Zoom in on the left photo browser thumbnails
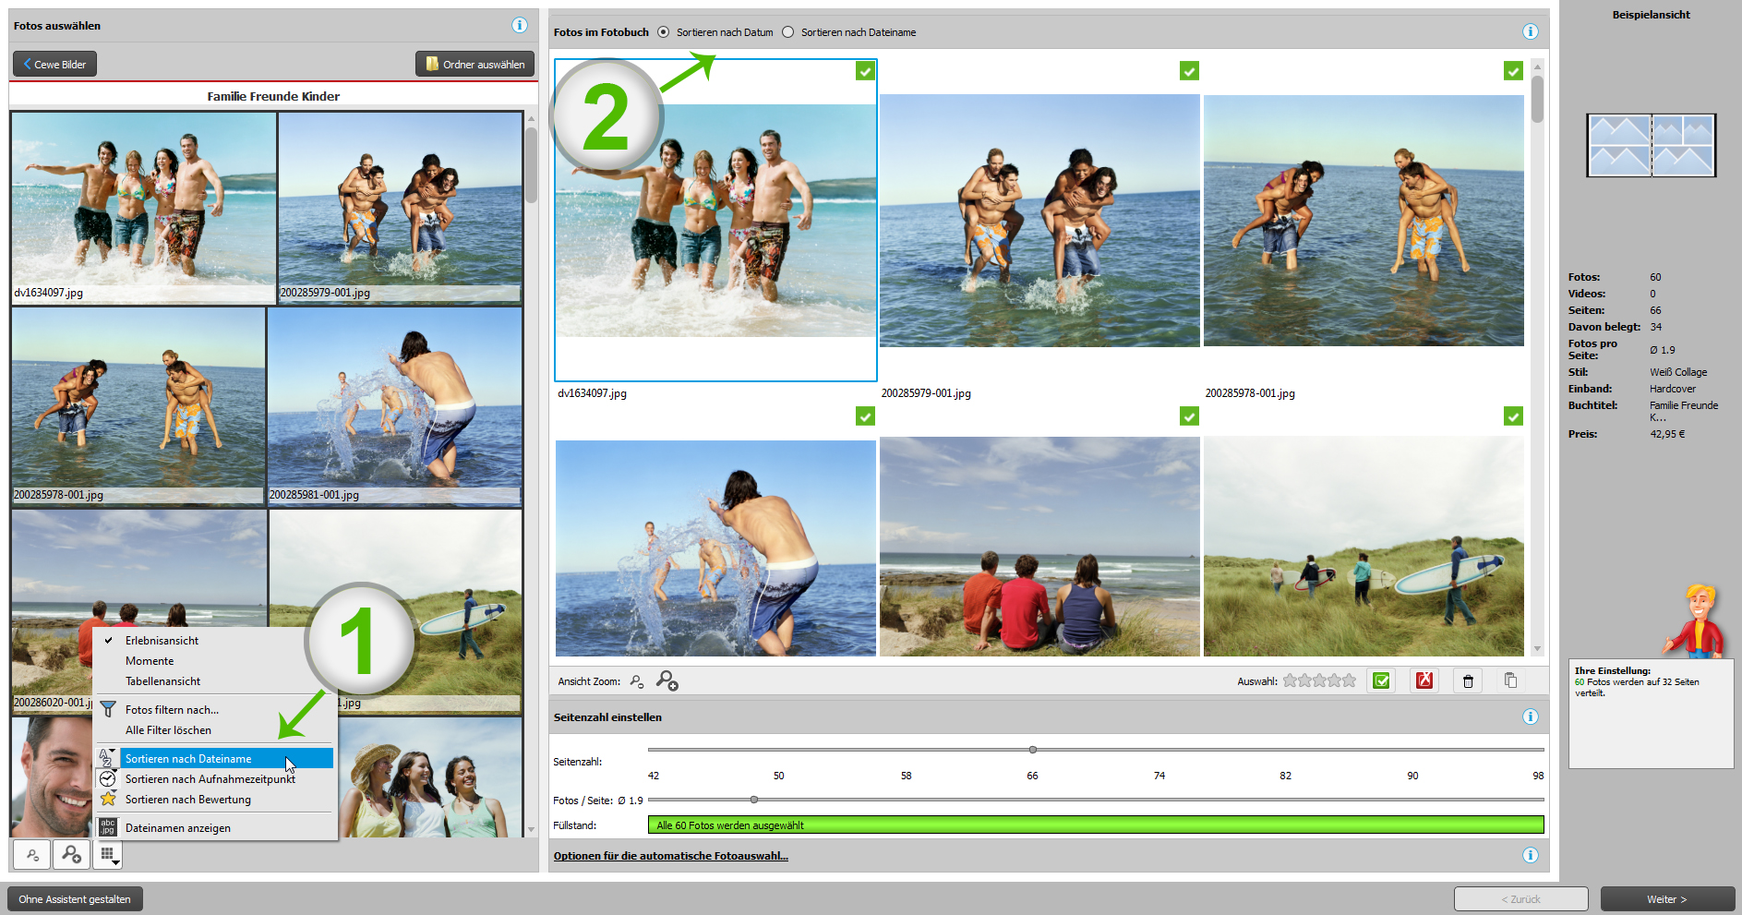Screen dimensions: 1742x915 click(71, 855)
